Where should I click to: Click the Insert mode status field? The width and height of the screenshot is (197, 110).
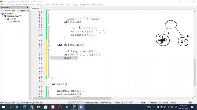(x=143, y=103)
